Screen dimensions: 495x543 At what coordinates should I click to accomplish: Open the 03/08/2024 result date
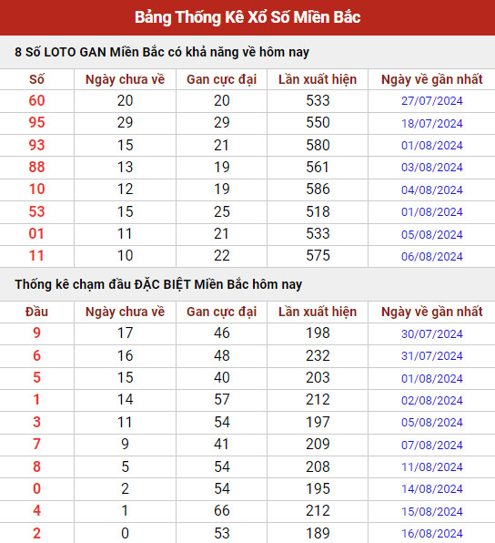coord(431,168)
